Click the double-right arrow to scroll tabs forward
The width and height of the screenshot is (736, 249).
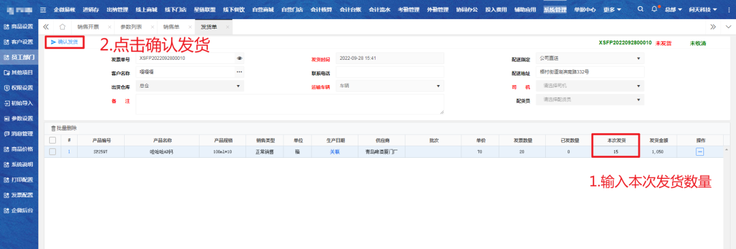pyautogui.click(x=713, y=27)
